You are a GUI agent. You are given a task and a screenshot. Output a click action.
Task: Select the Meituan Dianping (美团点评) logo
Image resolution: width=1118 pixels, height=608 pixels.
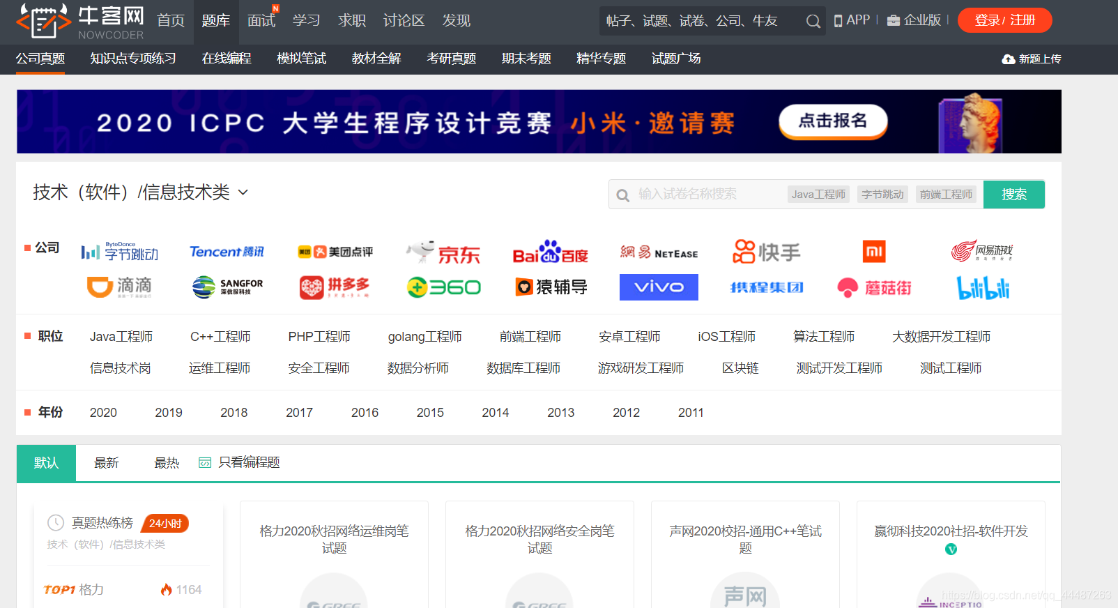click(x=335, y=252)
